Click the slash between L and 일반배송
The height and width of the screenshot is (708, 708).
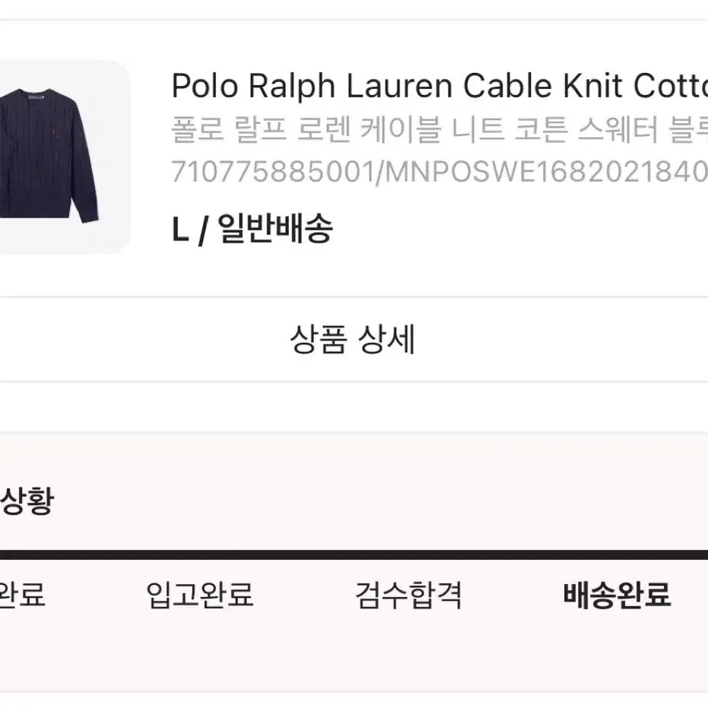[x=203, y=230]
